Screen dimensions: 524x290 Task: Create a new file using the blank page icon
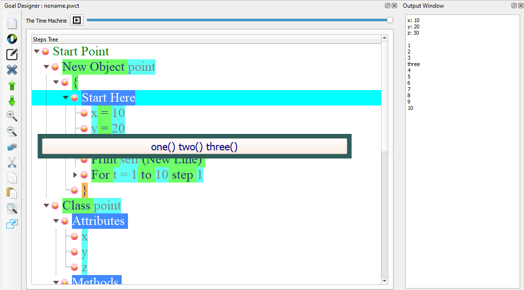click(12, 23)
